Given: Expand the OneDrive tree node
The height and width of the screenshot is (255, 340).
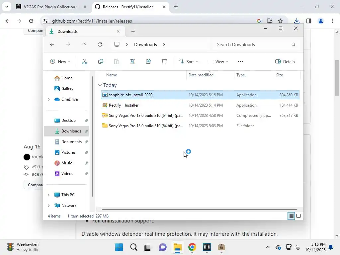Looking at the screenshot, I should (49, 99).
